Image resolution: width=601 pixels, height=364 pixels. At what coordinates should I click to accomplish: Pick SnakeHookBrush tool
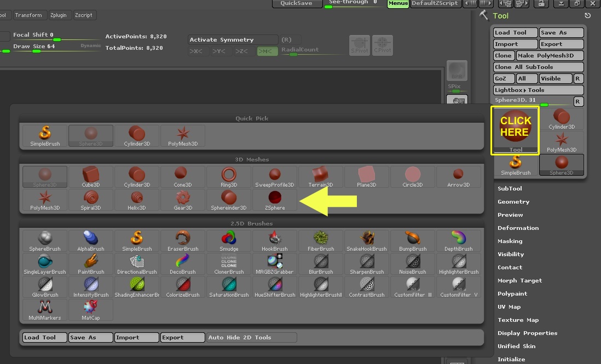[x=367, y=241]
